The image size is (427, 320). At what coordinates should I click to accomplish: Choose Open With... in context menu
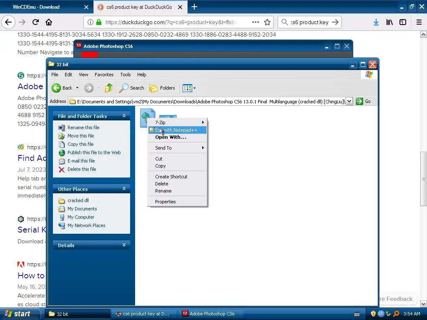click(178, 137)
